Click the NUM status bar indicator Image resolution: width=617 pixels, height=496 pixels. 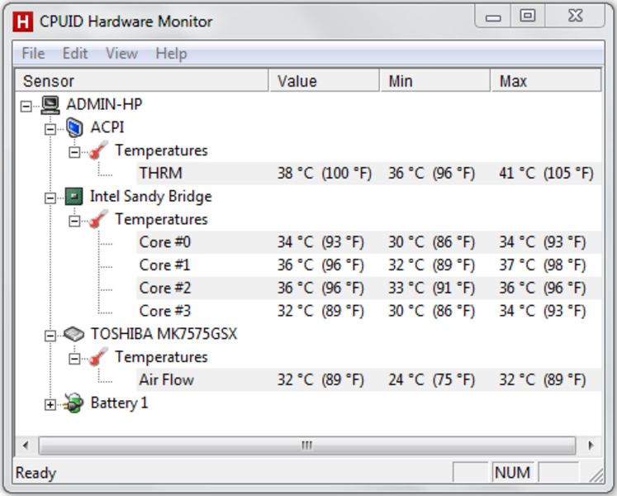tap(512, 472)
